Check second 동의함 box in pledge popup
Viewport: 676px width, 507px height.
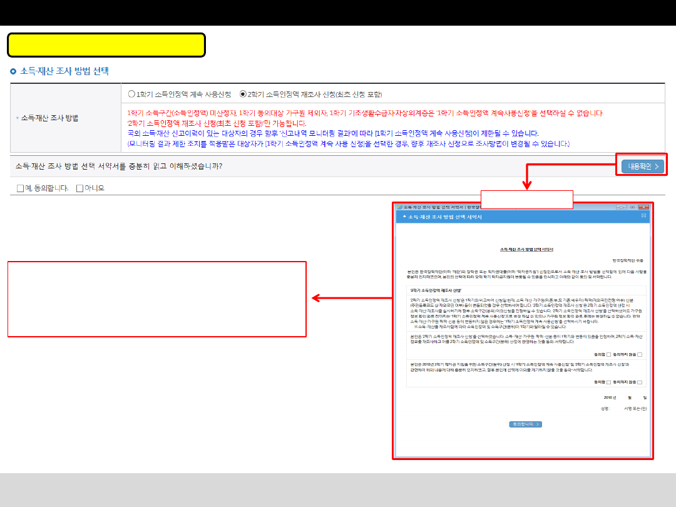(x=608, y=382)
